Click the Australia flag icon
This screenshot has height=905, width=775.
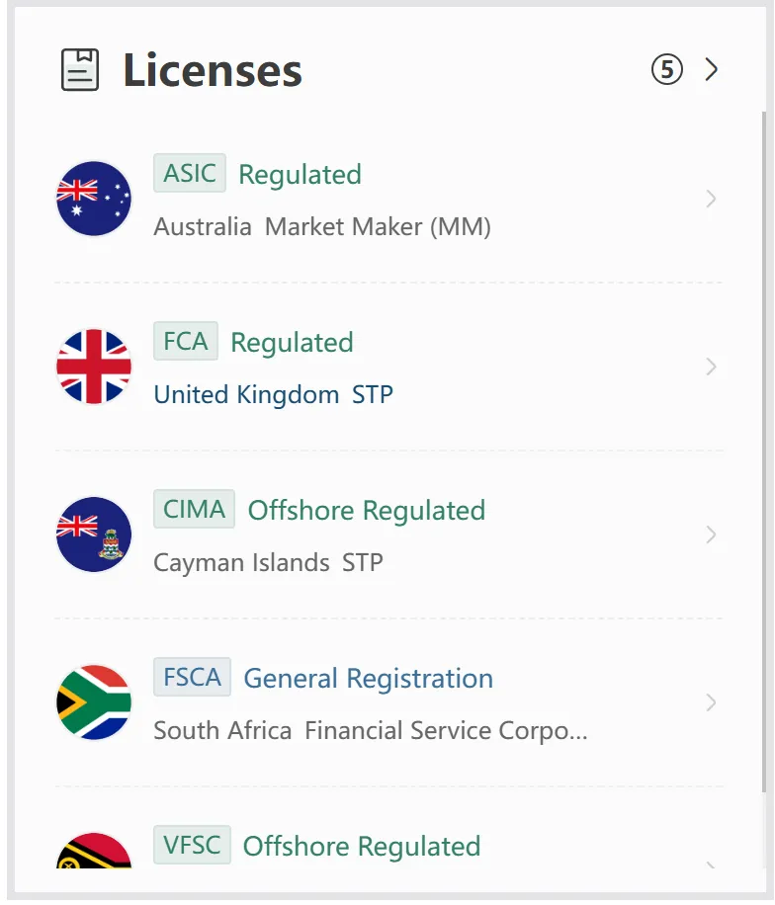(94, 199)
